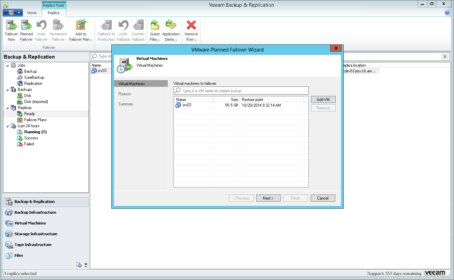The image size is (454, 280).
Task: Click the Veeam logo in status bar
Action: pos(435,273)
